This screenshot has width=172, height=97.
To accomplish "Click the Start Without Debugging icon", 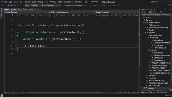I will [85, 5].
